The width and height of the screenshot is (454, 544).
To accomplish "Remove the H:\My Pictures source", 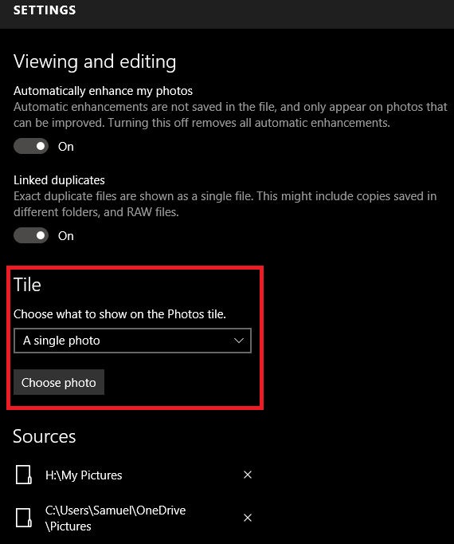I will click(x=248, y=475).
